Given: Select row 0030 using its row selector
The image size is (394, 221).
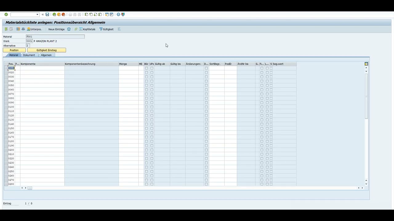Looking at the screenshot, I should tap(6, 77).
